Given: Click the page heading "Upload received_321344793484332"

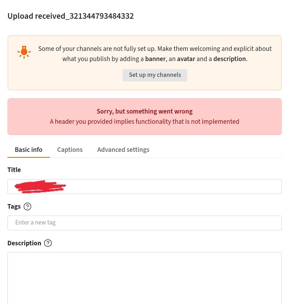Looking at the screenshot, I should pyautogui.click(x=70, y=16).
